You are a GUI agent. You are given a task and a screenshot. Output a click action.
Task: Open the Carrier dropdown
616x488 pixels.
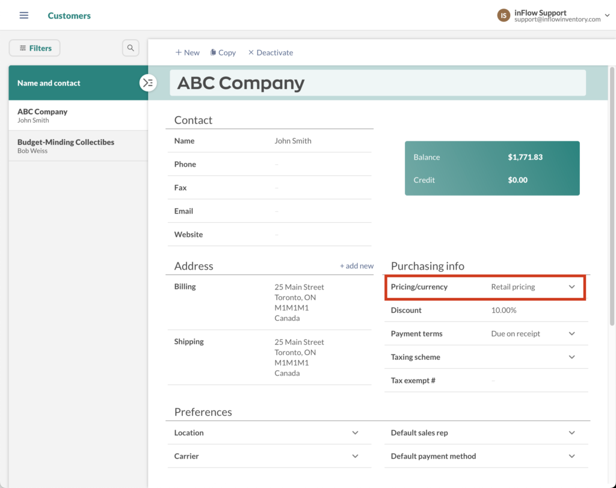coord(354,456)
